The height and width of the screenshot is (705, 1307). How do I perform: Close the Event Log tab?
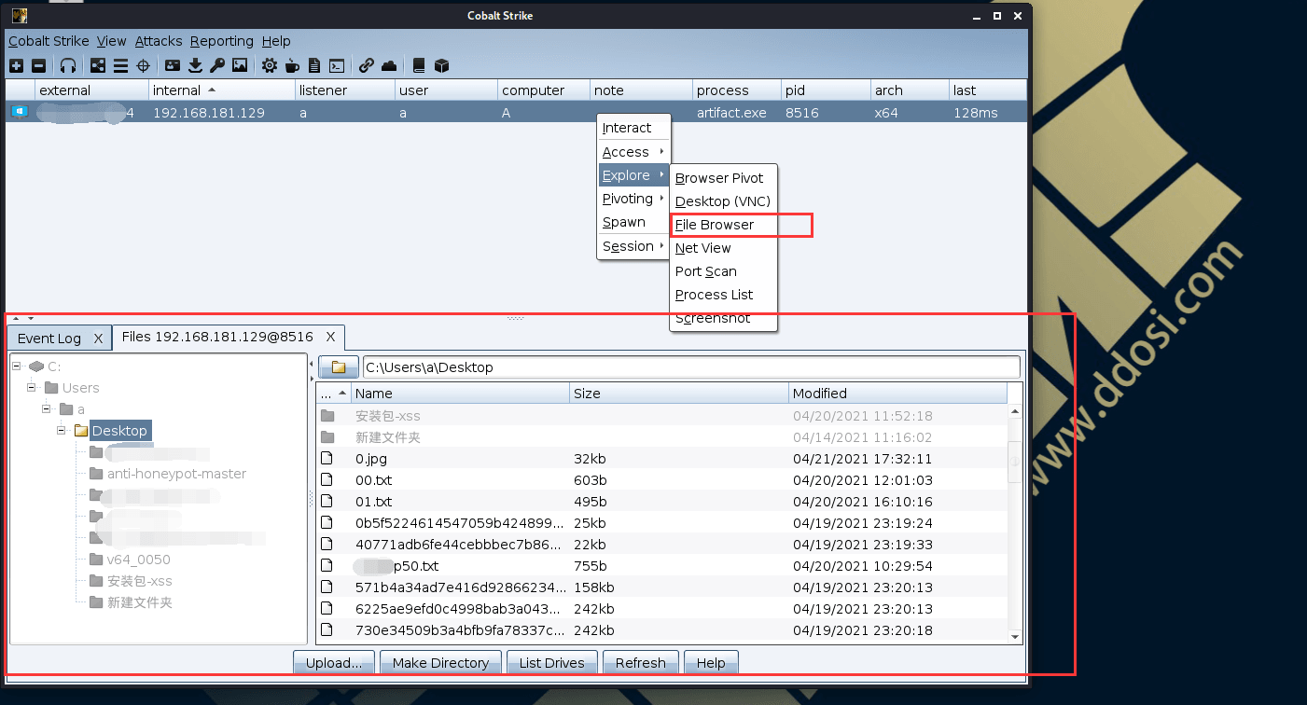(x=98, y=339)
